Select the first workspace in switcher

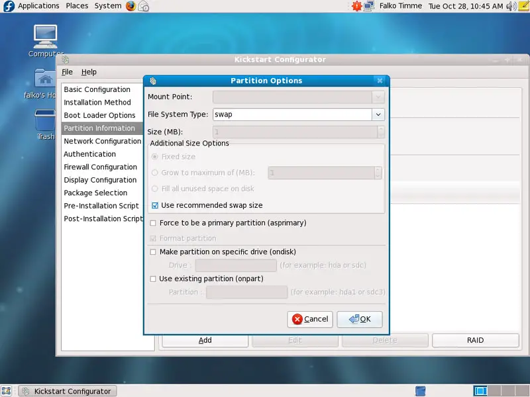click(x=480, y=391)
